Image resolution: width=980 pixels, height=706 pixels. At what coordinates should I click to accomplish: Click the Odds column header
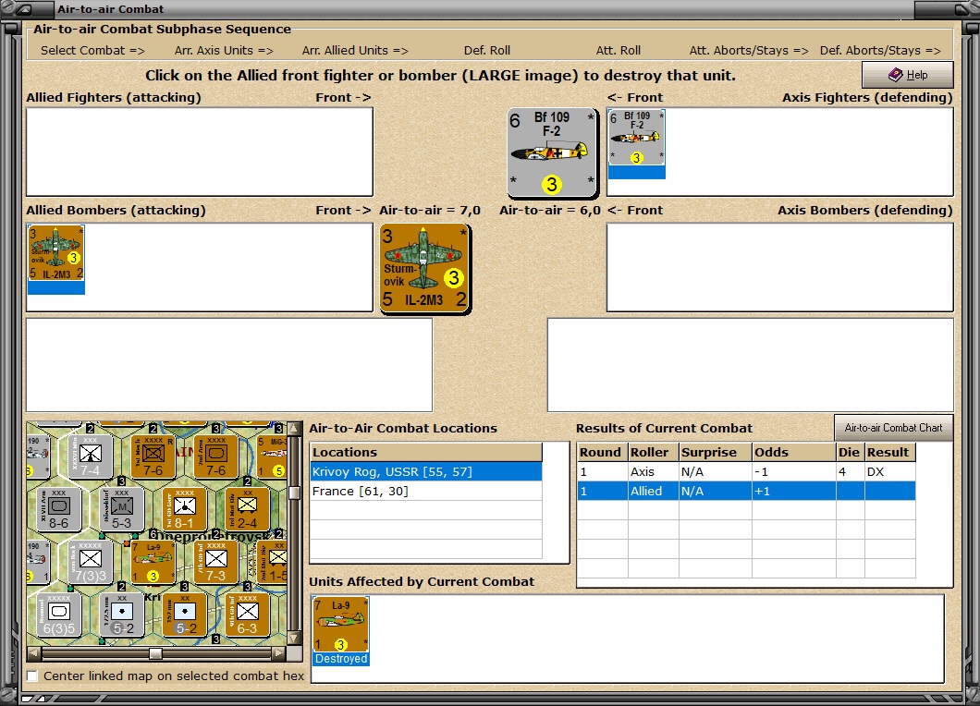tap(794, 453)
